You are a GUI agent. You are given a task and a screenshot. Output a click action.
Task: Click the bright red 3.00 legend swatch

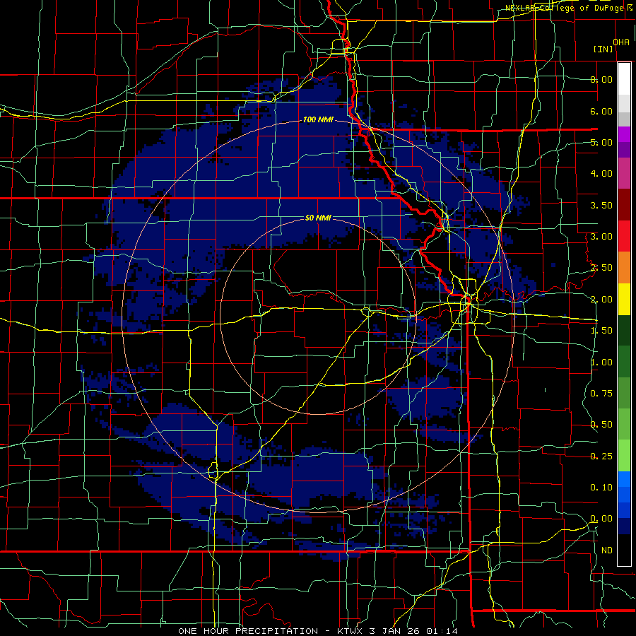(x=624, y=236)
